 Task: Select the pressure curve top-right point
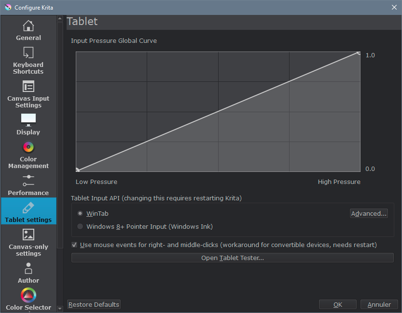pyautogui.click(x=358, y=53)
